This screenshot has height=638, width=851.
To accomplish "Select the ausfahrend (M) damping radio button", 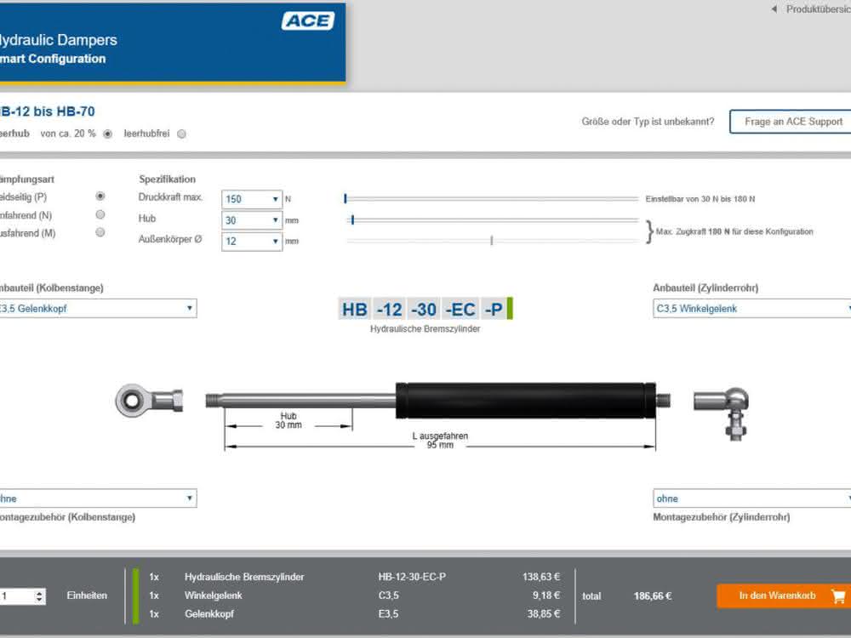I will [x=100, y=233].
